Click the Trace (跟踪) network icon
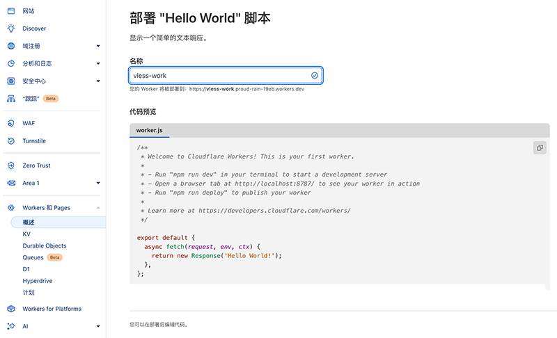Viewport: 557px width, 338px height. point(11,99)
